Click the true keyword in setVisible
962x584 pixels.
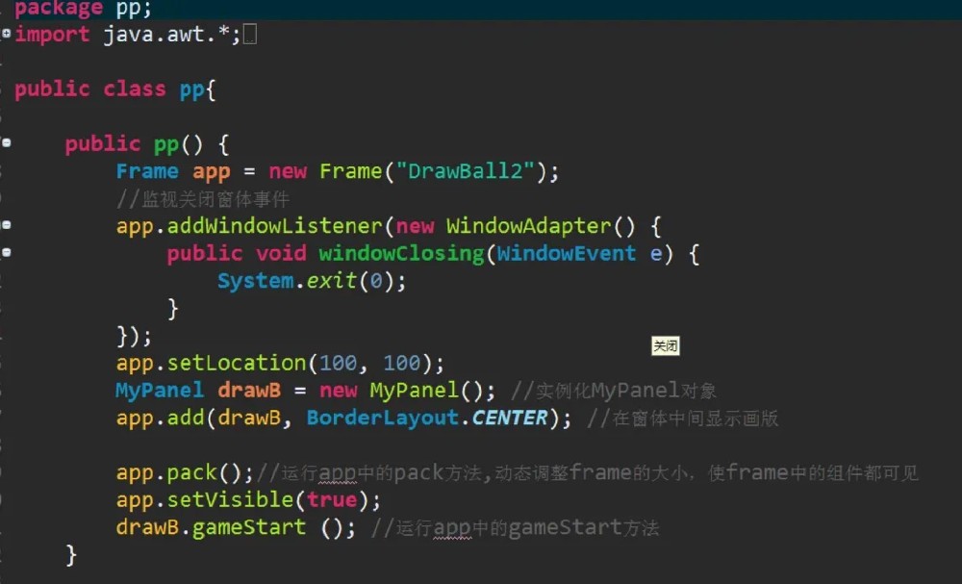[331, 500]
